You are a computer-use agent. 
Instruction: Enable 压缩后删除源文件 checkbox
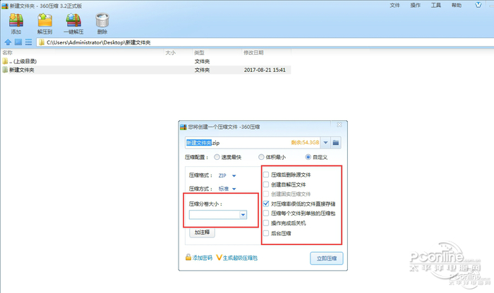[266, 175]
